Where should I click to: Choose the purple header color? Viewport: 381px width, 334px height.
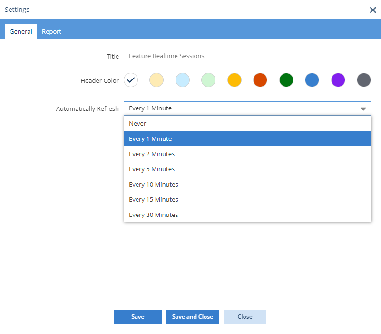(338, 80)
